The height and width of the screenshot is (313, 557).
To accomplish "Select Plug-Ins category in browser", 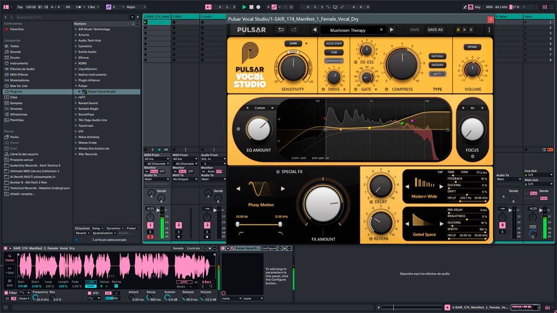I will click(x=37, y=92).
